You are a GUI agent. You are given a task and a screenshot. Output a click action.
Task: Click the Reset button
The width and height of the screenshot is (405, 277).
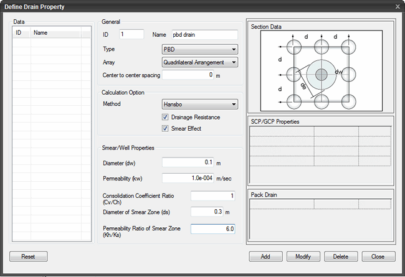29,256
